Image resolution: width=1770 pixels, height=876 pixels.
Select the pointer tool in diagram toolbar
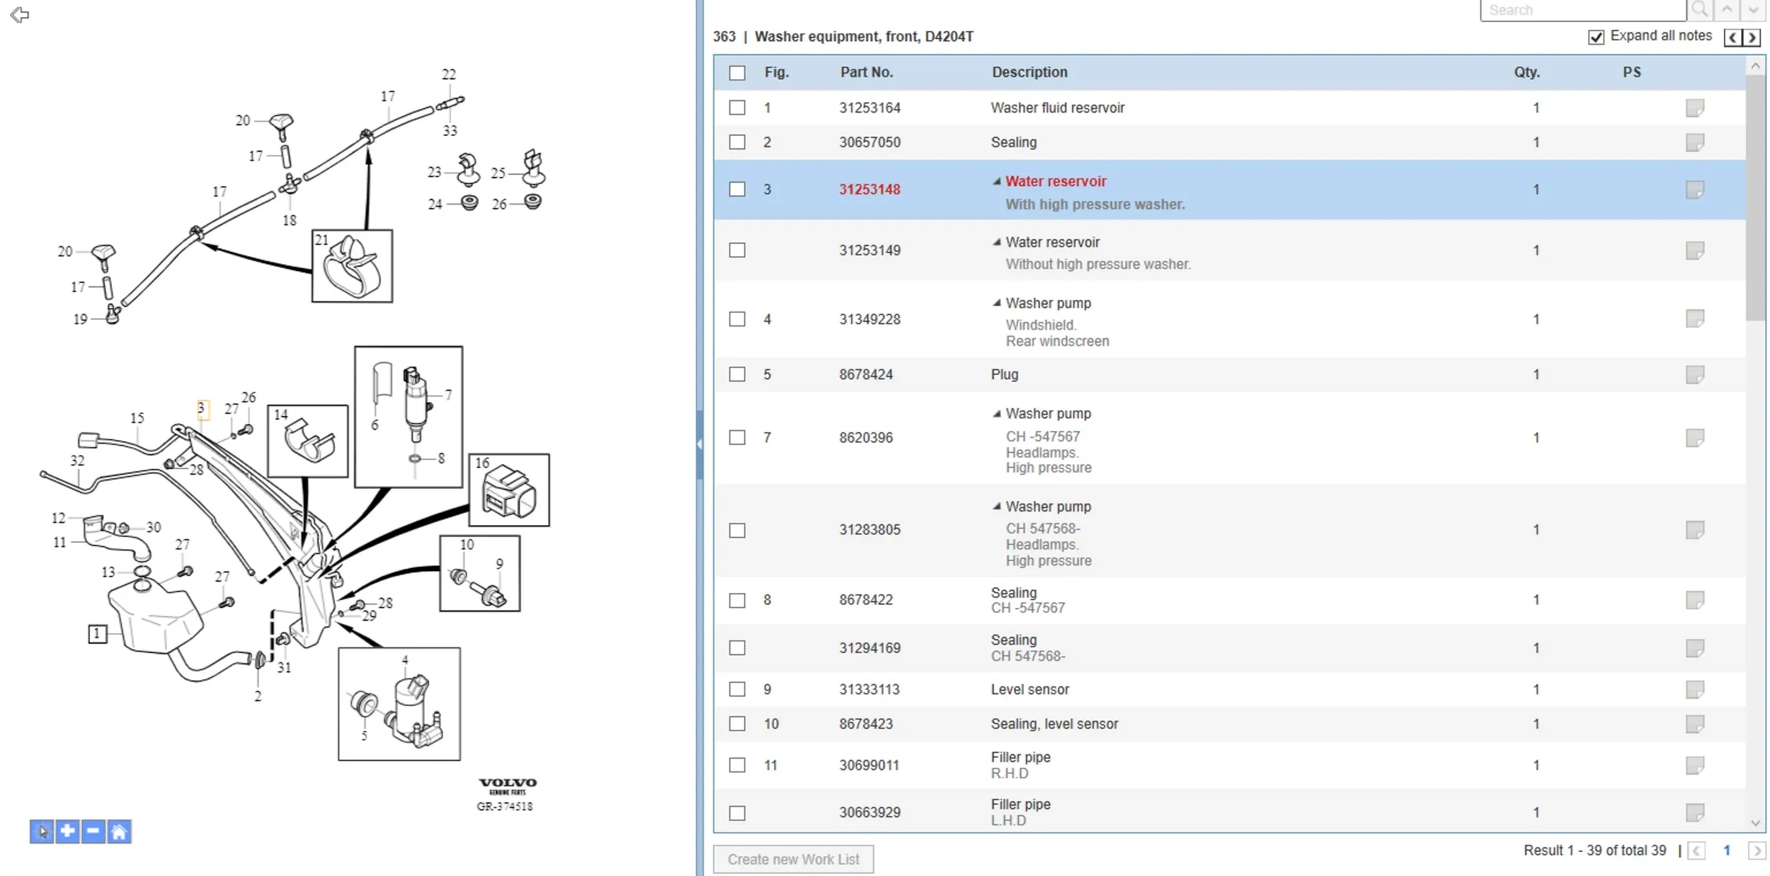click(x=42, y=831)
